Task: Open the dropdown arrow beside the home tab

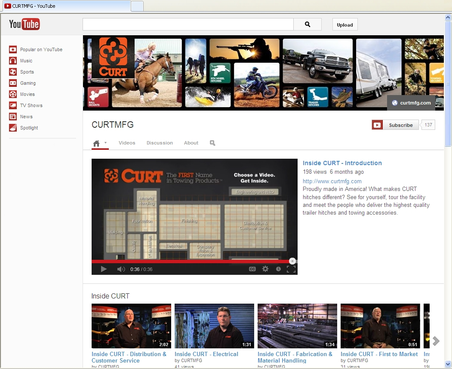Action: 106,144
